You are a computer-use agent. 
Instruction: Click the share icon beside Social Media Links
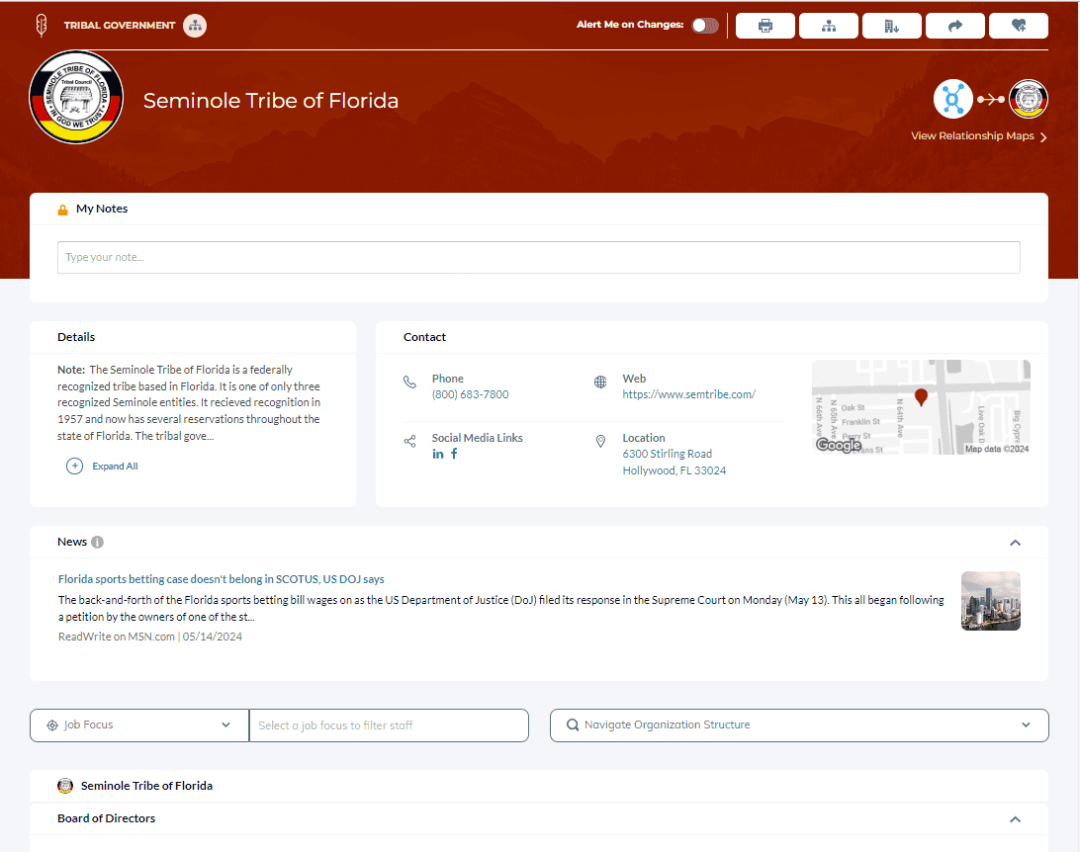409,441
